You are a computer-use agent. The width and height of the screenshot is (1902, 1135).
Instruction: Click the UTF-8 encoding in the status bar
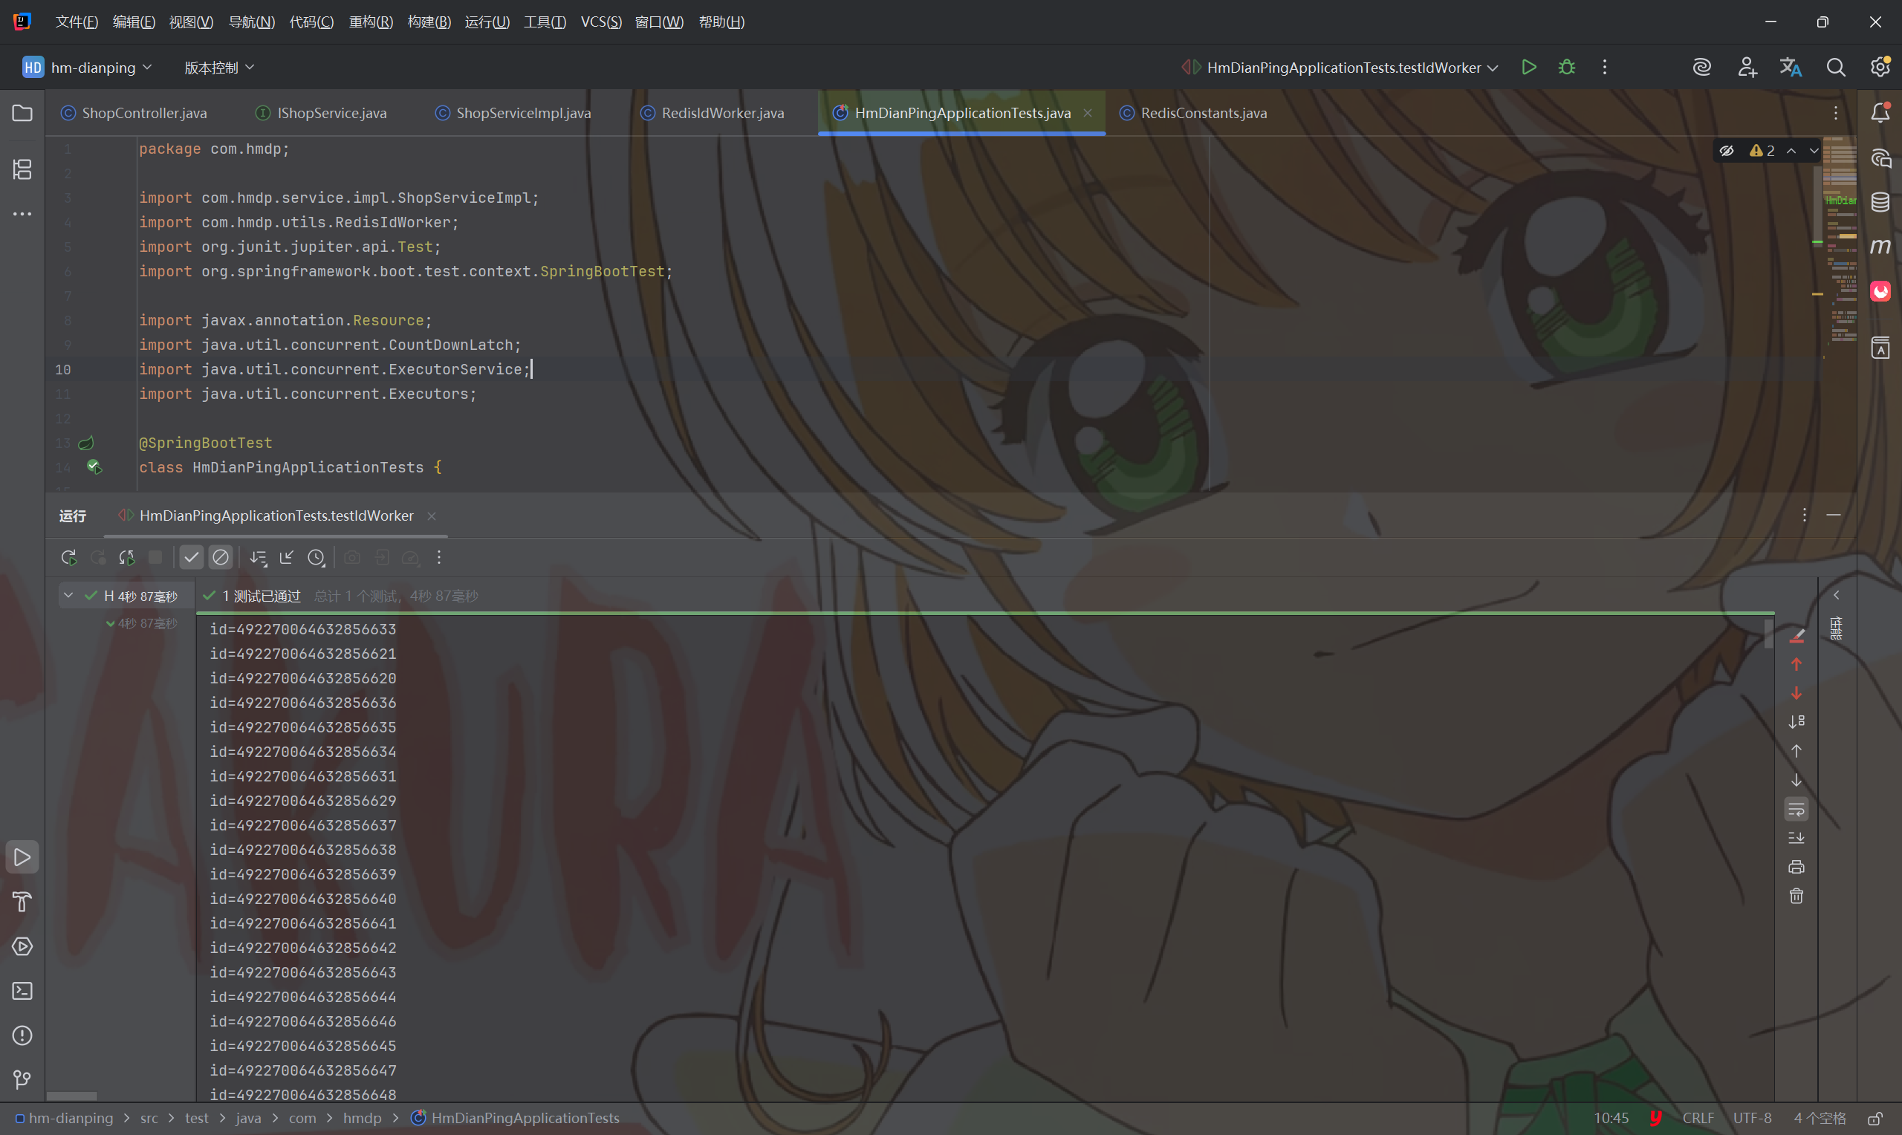pos(1751,1118)
